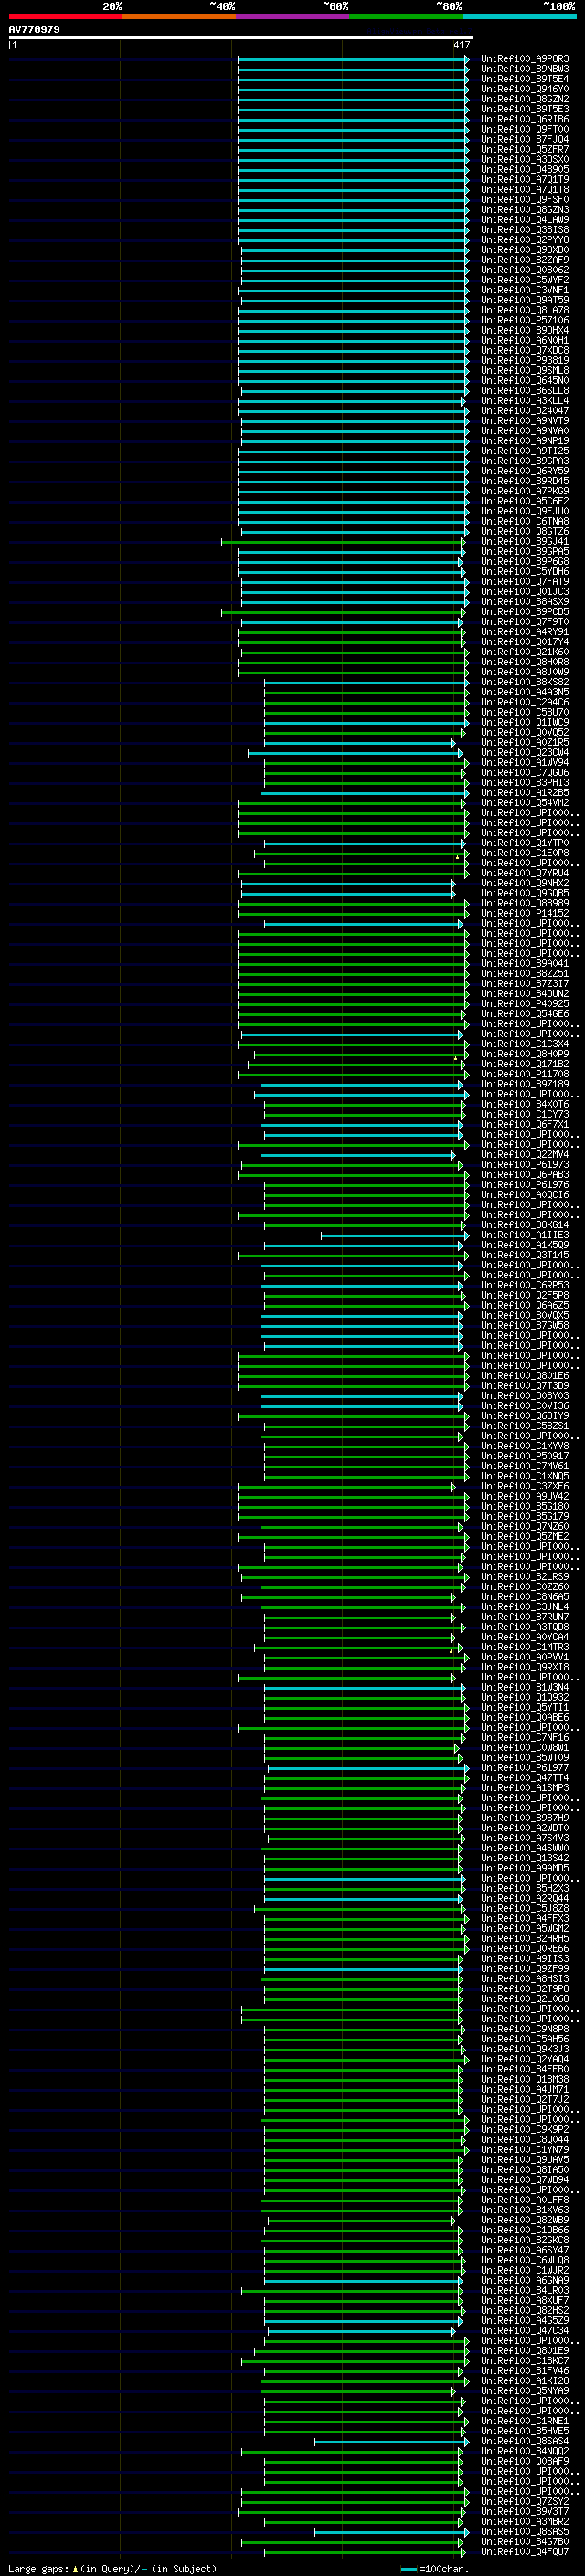
Task: Open hit UniRef100_B9NBW3
Action: 525,69
